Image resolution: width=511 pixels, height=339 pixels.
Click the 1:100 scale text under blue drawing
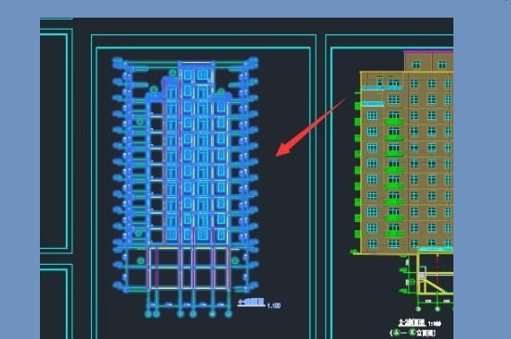274,306
